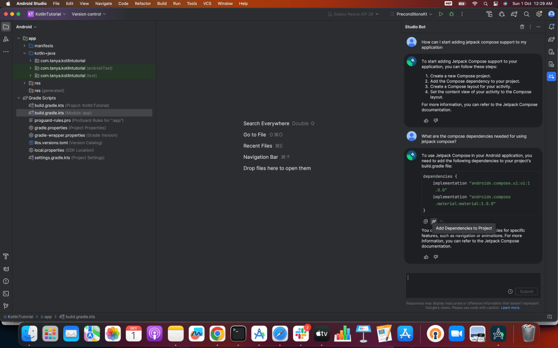The width and height of the screenshot is (558, 348).
Task: Click the Add Dependencies to Project icon
Action: 434,221
